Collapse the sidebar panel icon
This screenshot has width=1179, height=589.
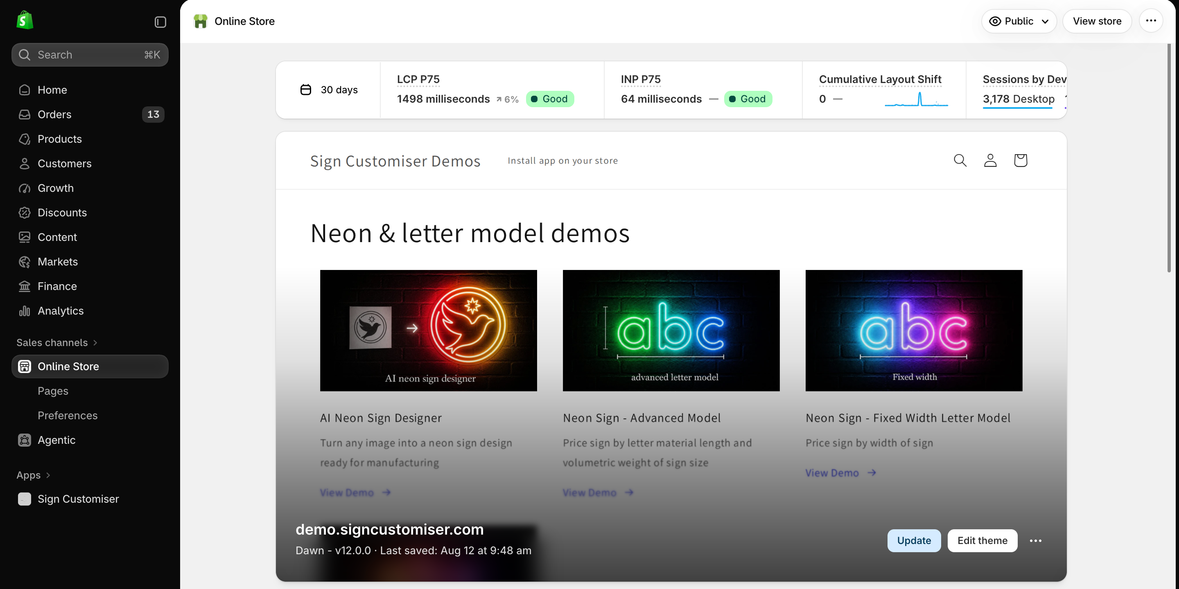[x=160, y=22]
